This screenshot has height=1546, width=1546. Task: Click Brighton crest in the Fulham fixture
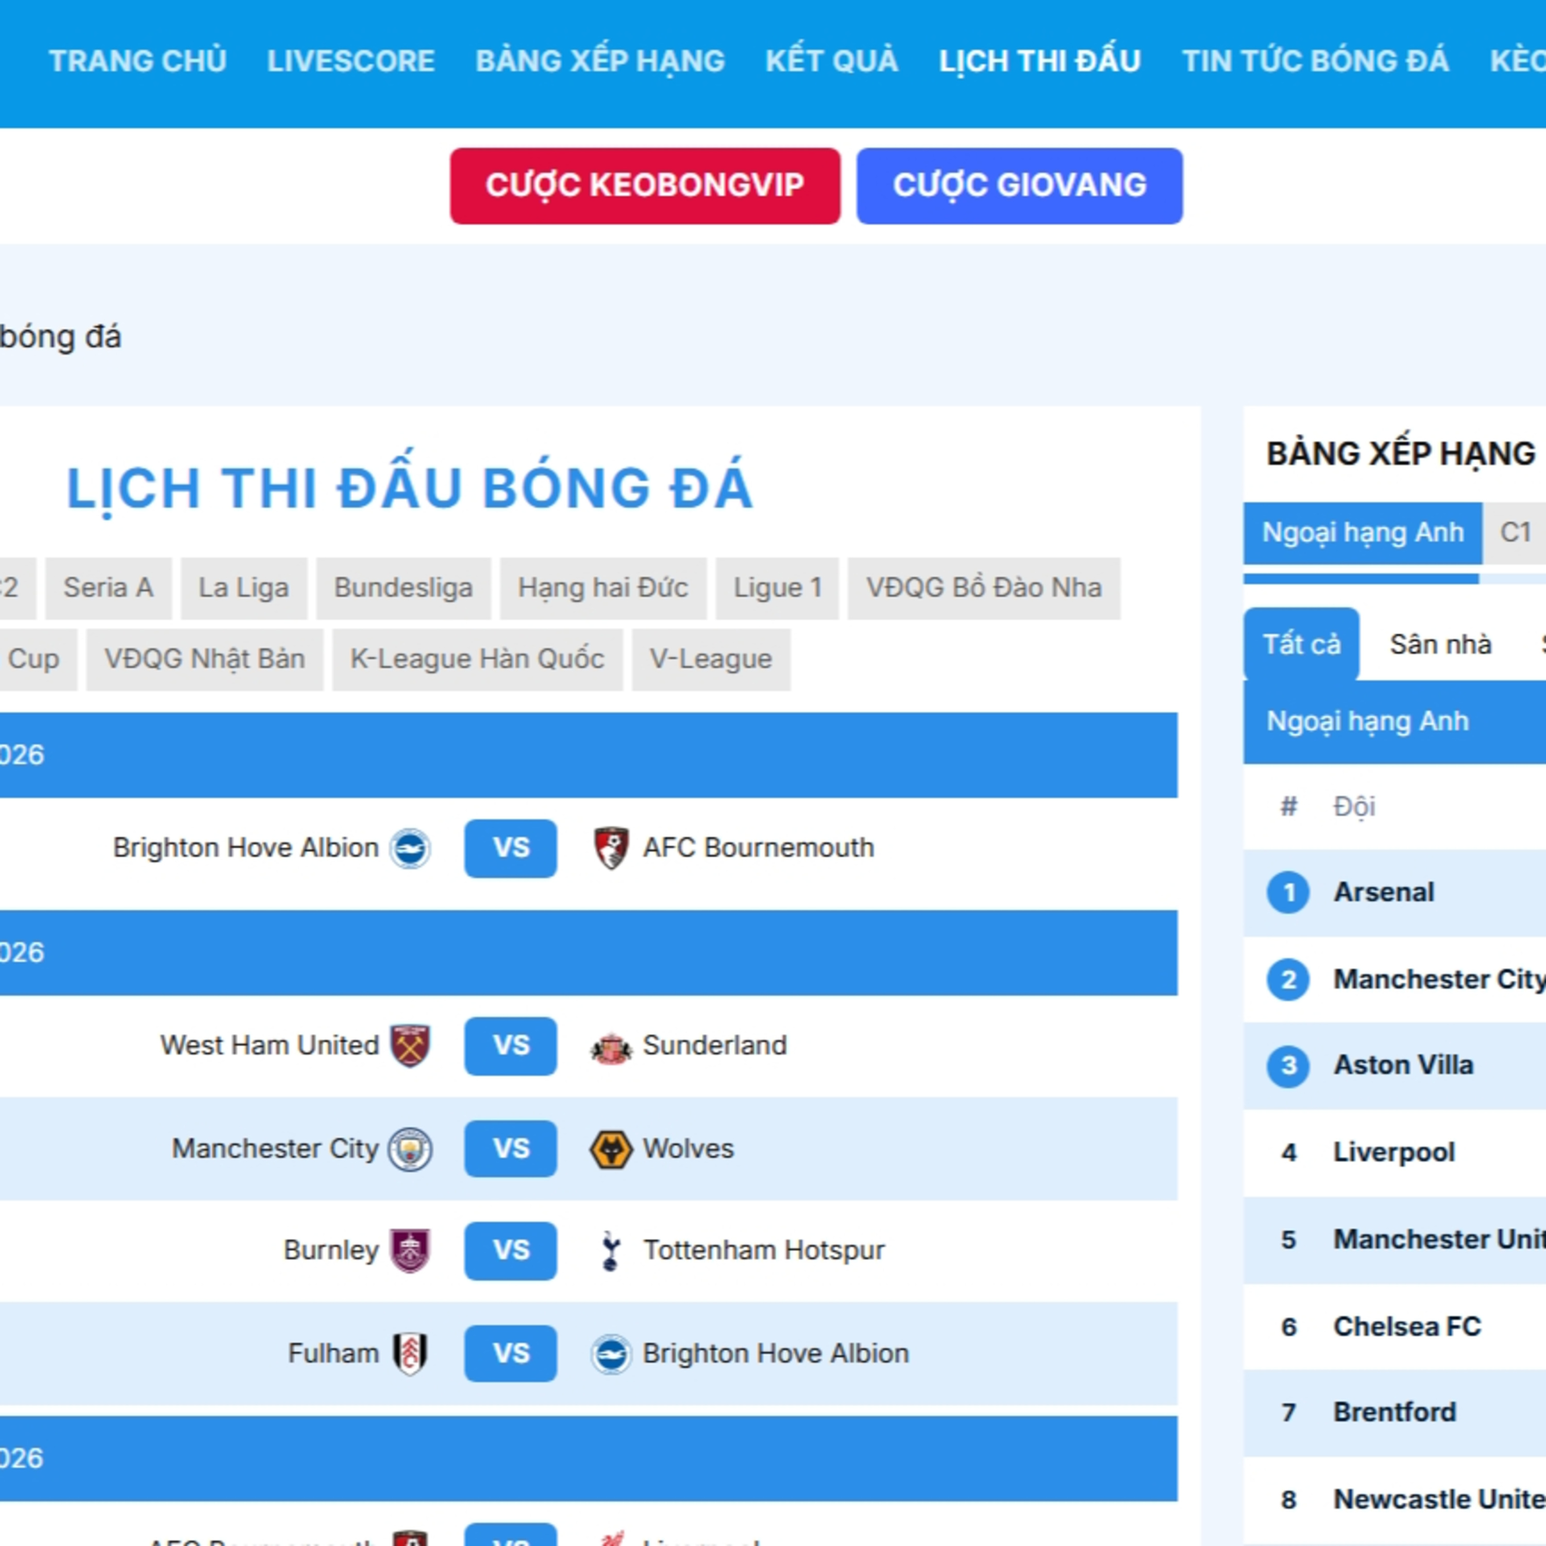point(611,1354)
